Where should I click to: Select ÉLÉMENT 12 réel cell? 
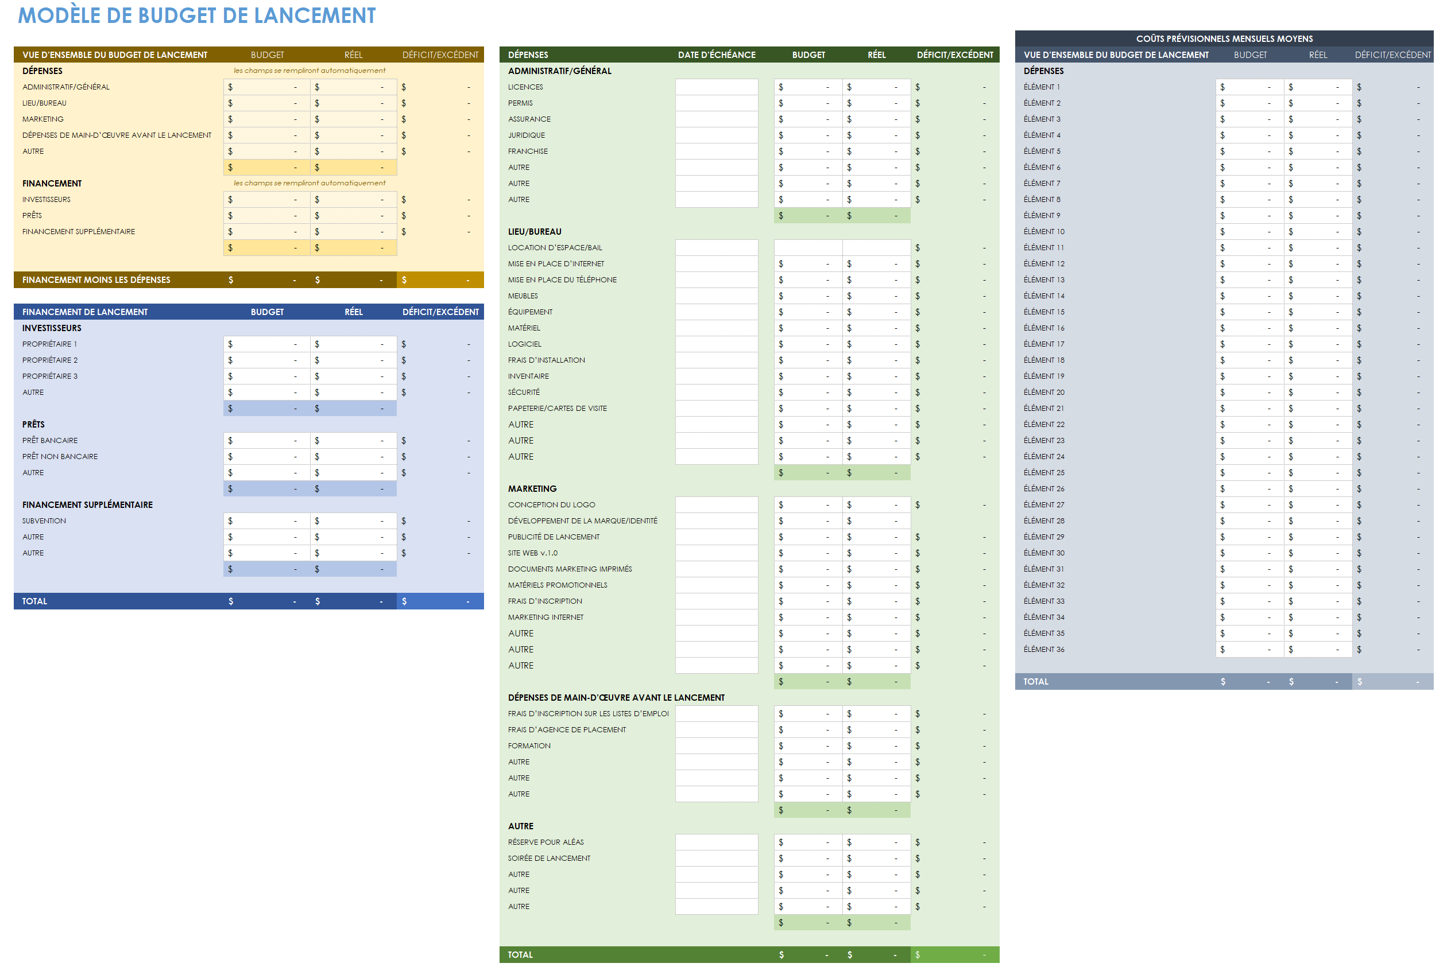(x=1318, y=264)
